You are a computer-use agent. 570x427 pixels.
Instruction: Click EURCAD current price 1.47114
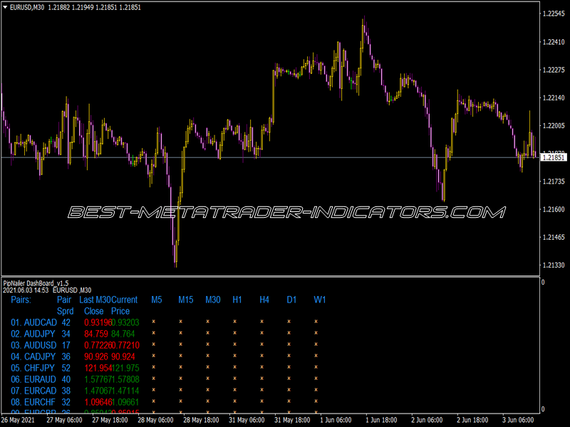pos(125,391)
